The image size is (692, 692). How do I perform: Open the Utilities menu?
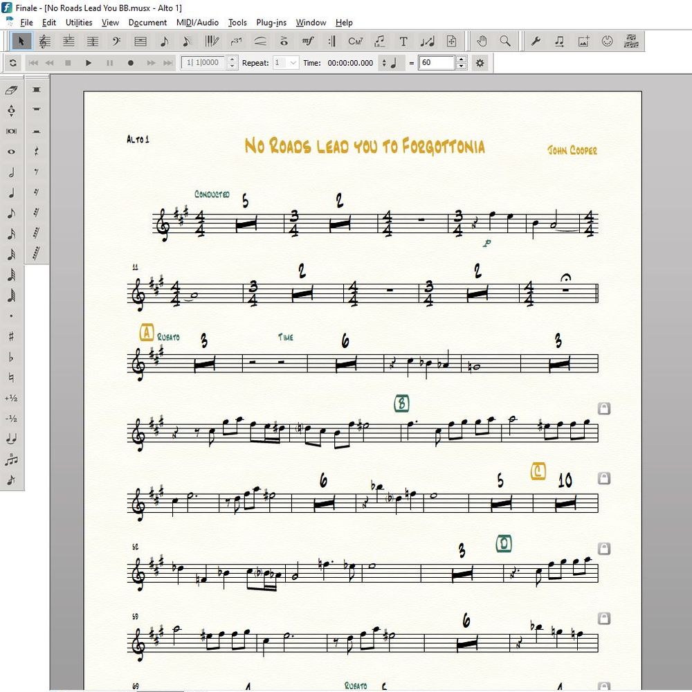(x=79, y=23)
